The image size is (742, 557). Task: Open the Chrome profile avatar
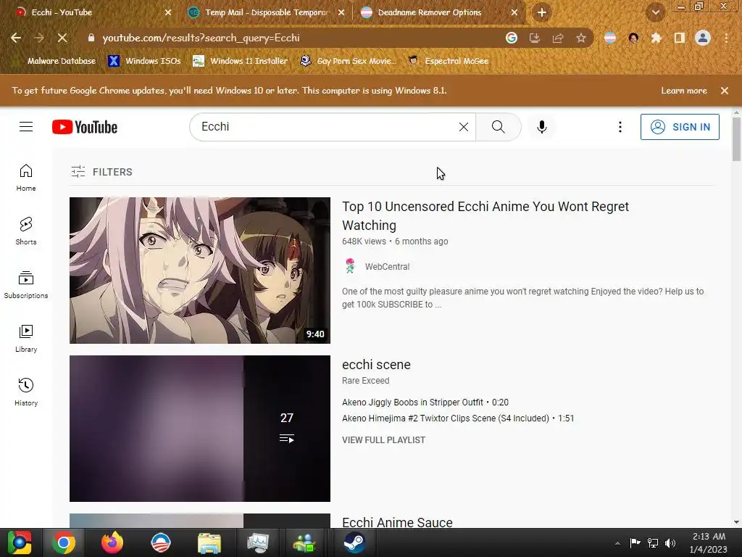pyautogui.click(x=703, y=38)
